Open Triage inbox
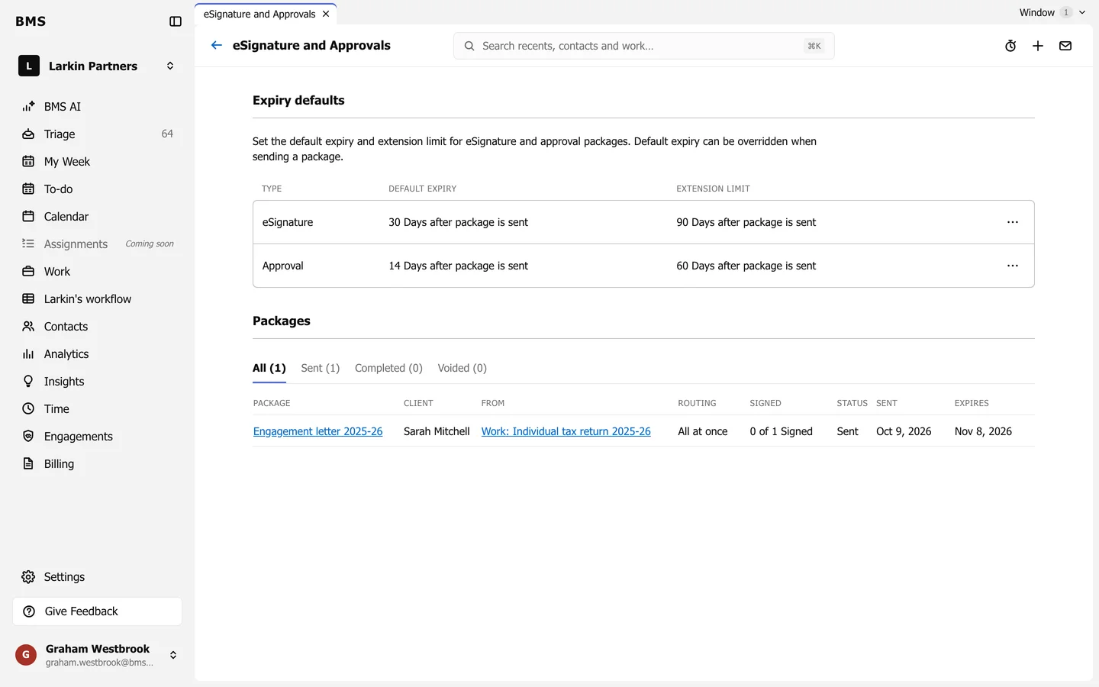The image size is (1099, 687). point(98,134)
